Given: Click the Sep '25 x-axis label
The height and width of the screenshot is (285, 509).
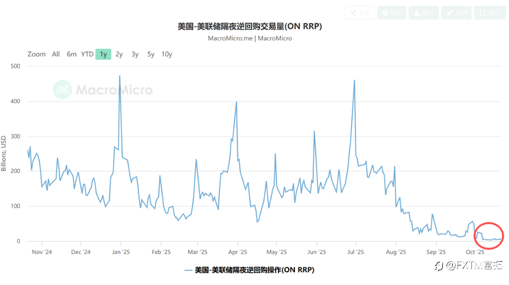Looking at the screenshot, I should (436, 252).
